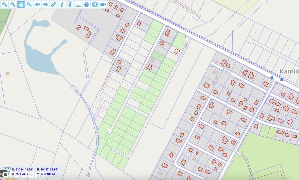Activate the identify info tool
The image size is (299, 180).
(62, 4)
